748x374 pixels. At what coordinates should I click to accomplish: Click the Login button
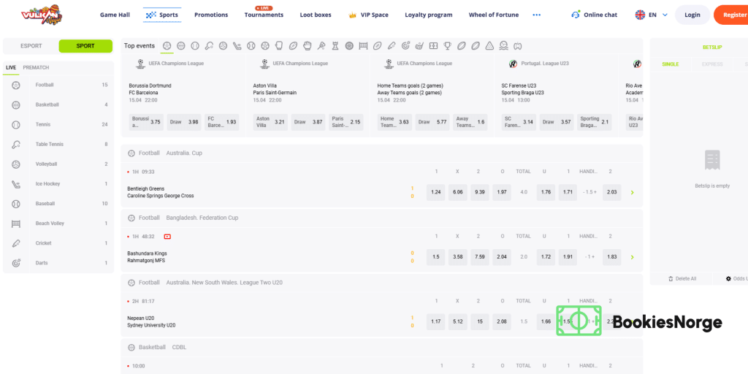(x=692, y=15)
